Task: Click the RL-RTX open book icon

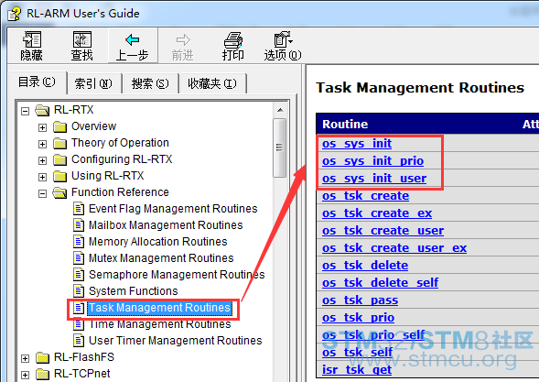Action: [x=43, y=110]
